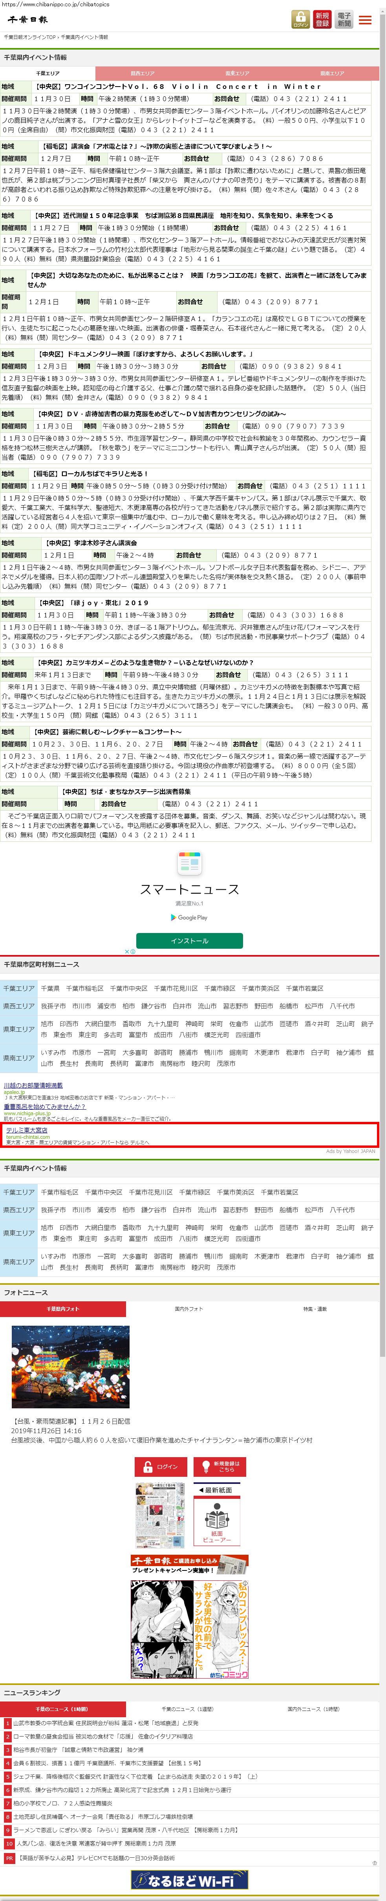
Task: Open the テルミ東大宮店 ad link
Action: tap(27, 1130)
